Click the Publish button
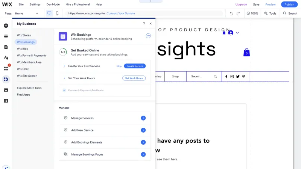The width and height of the screenshot is (301, 169). click(289, 5)
